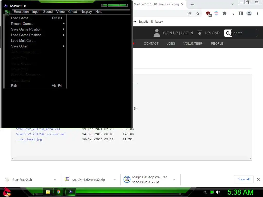Open the Input menu in Snes9x
The width and height of the screenshot is (263, 197).
pos(36,12)
